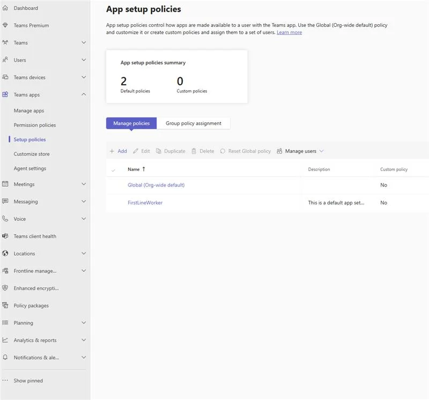Click the plus icon next to Add
This screenshot has width=429, height=400.
click(x=112, y=151)
